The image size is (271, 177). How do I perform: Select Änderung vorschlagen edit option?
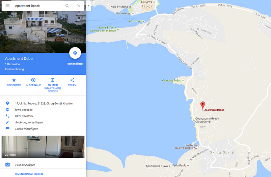[29, 122]
